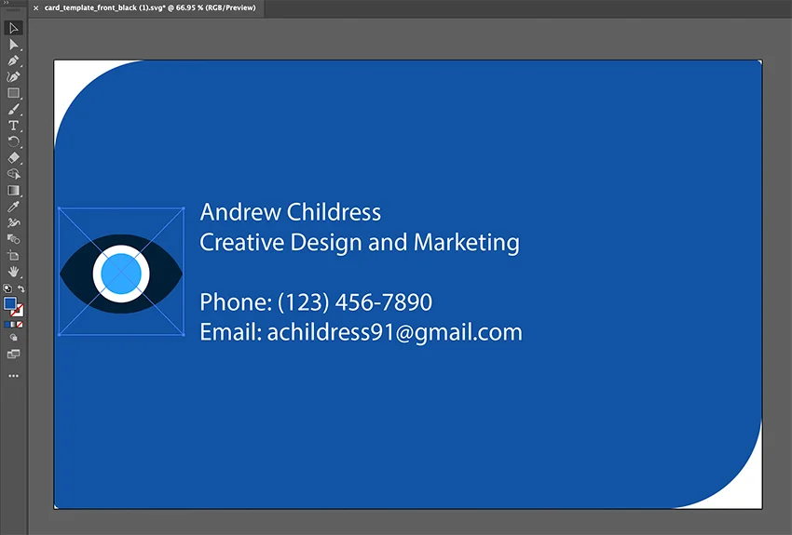The height and width of the screenshot is (535, 792).
Task: Select the Blend tool
Action: 13,239
